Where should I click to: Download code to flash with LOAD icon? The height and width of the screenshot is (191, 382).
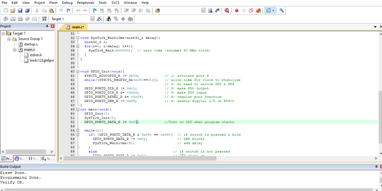click(44, 19)
